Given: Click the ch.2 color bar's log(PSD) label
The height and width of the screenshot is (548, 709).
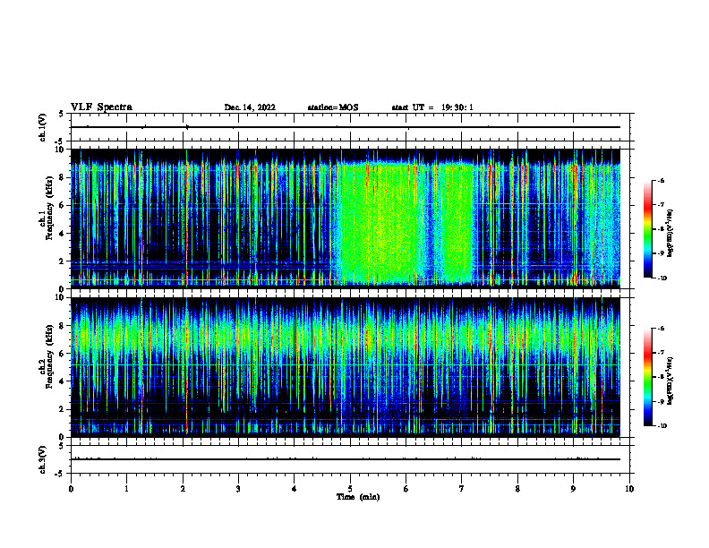Looking at the screenshot, I should coord(670,381).
